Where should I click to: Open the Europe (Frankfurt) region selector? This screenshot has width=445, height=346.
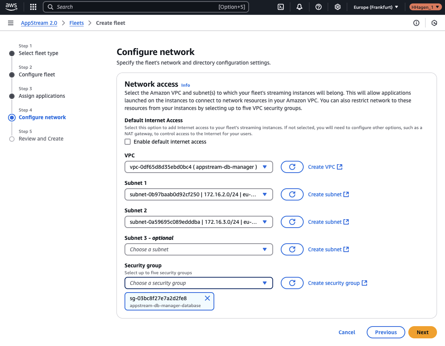point(375,7)
